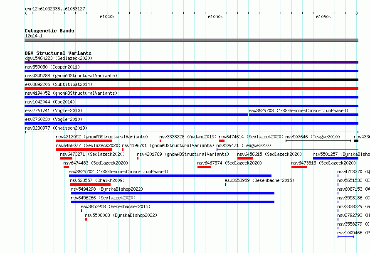Screen dimensions: 370x253
Task: Click the blue bar under nsv1042044
Action: click(x=191, y=106)
